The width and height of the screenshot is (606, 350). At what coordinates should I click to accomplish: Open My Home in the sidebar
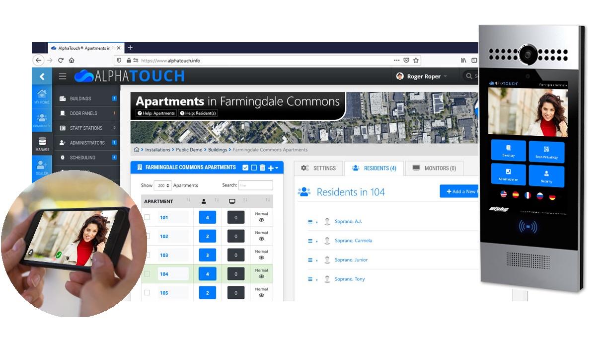tap(42, 96)
